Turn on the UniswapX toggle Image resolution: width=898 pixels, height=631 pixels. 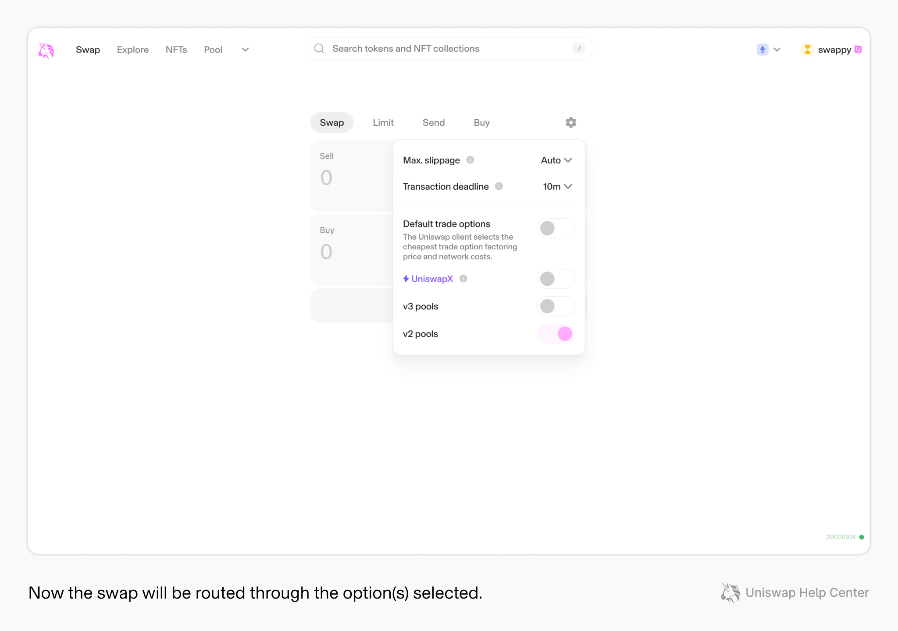[556, 279]
